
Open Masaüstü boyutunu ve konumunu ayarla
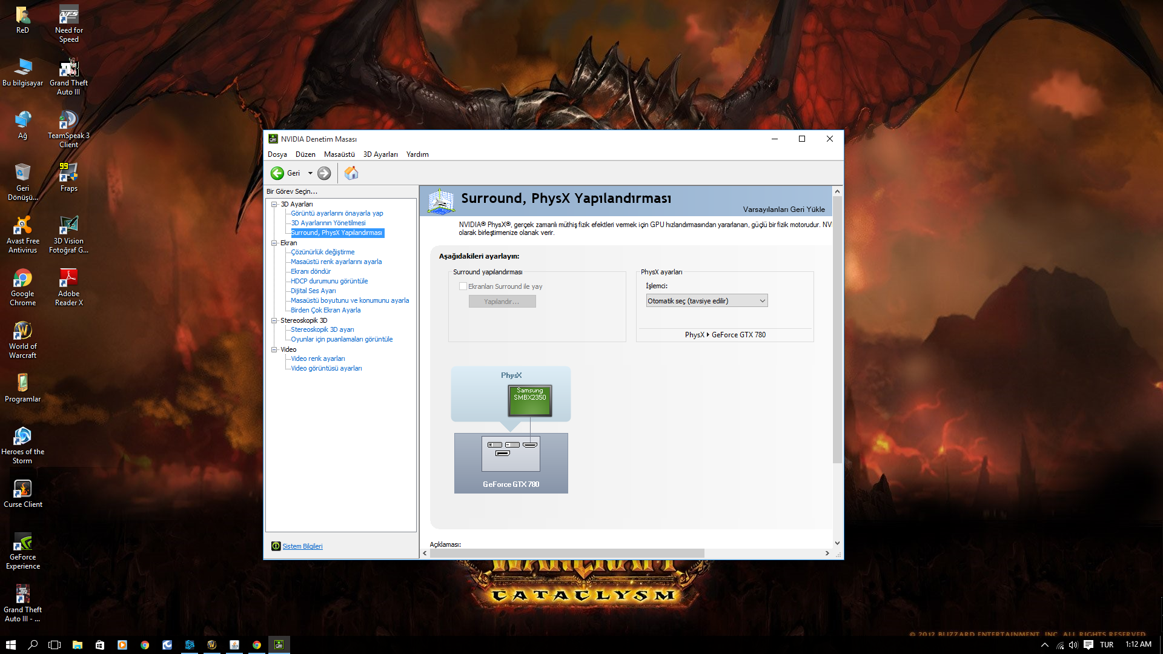pyautogui.click(x=350, y=300)
